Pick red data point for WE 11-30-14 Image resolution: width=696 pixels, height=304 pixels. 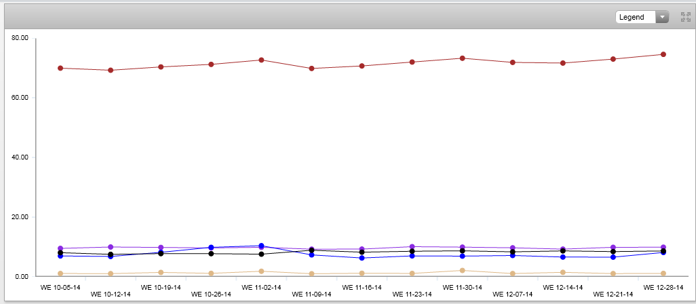click(x=463, y=58)
